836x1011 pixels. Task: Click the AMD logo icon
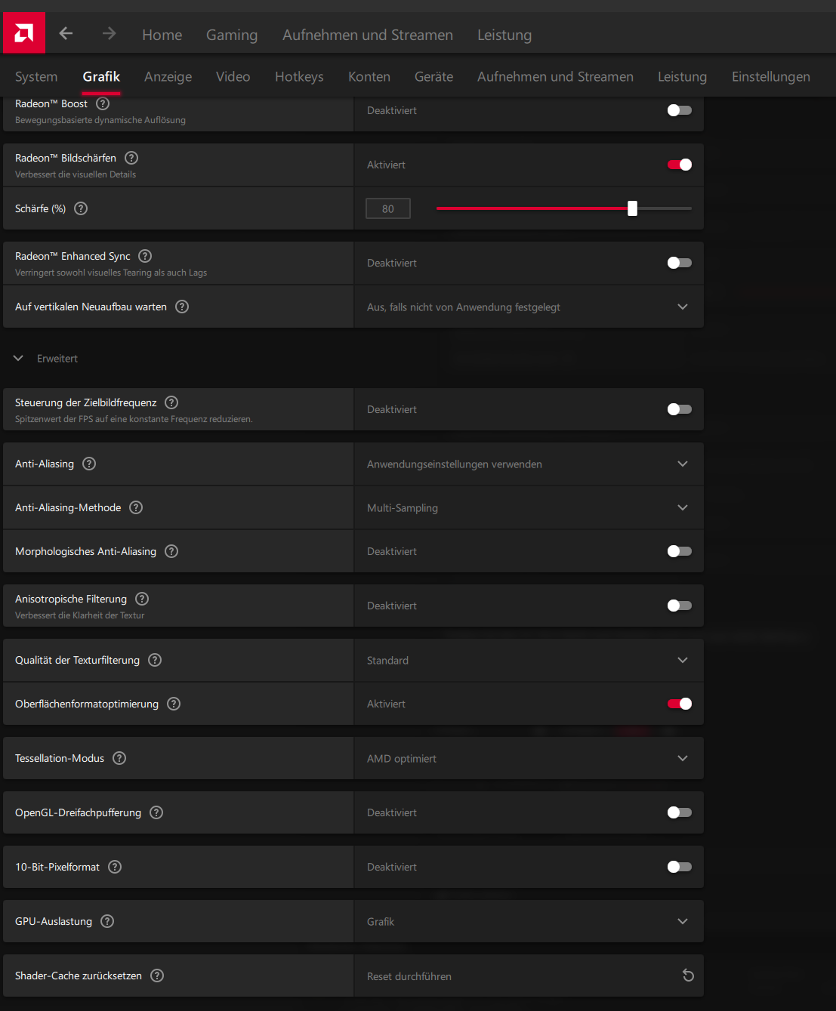click(23, 33)
